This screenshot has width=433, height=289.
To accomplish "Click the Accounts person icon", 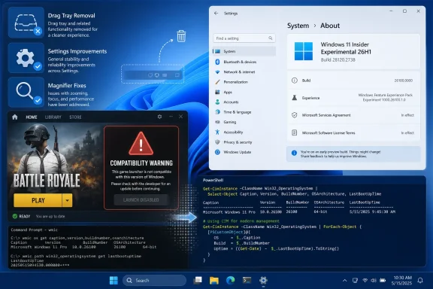I will (217, 102).
